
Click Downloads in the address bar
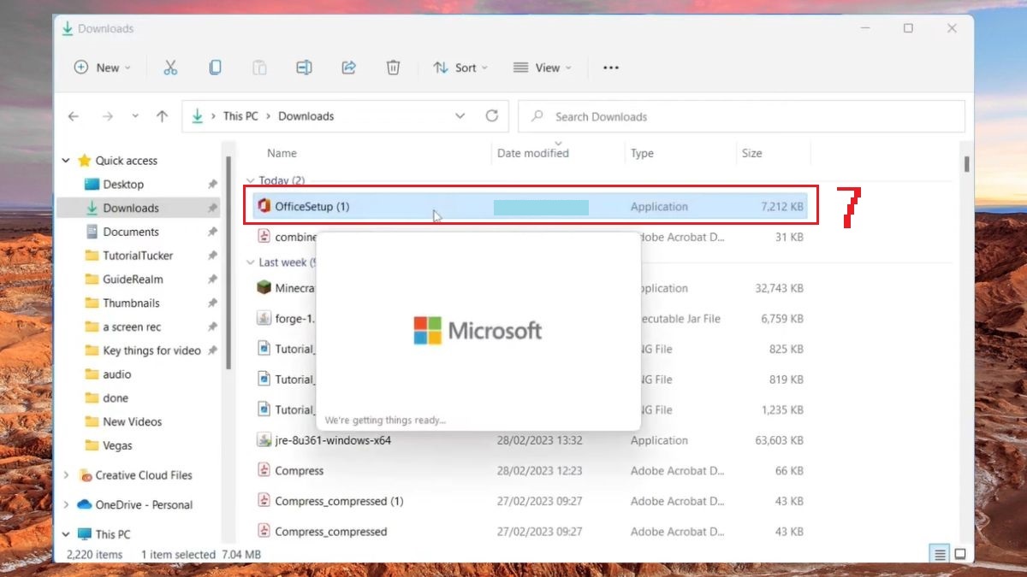[306, 116]
